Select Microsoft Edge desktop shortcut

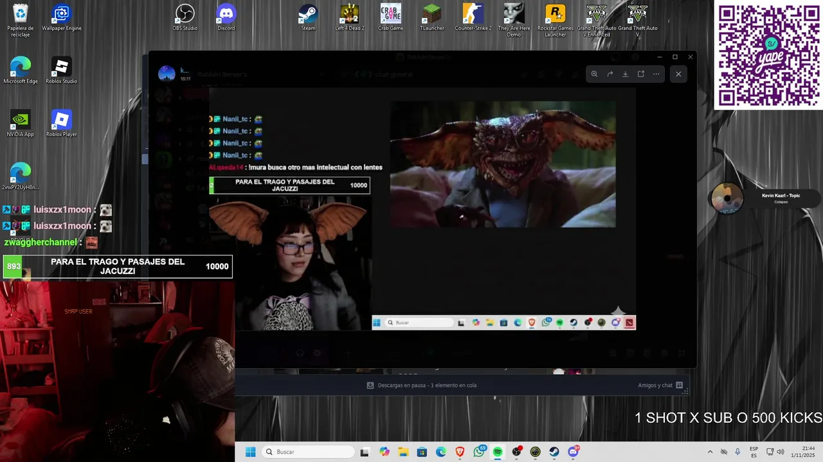pos(21,71)
